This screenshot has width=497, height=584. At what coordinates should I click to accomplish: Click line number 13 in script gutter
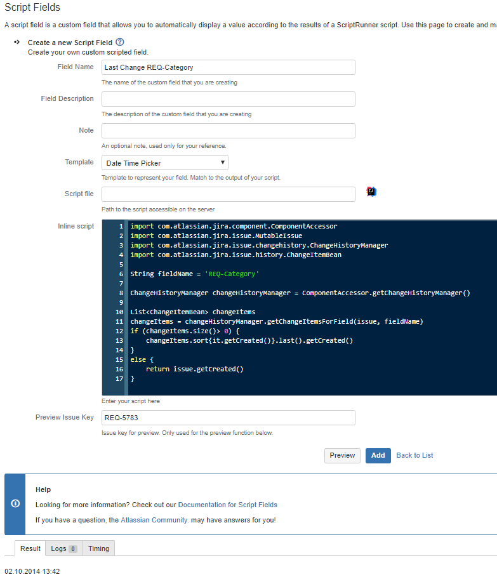[119, 340]
